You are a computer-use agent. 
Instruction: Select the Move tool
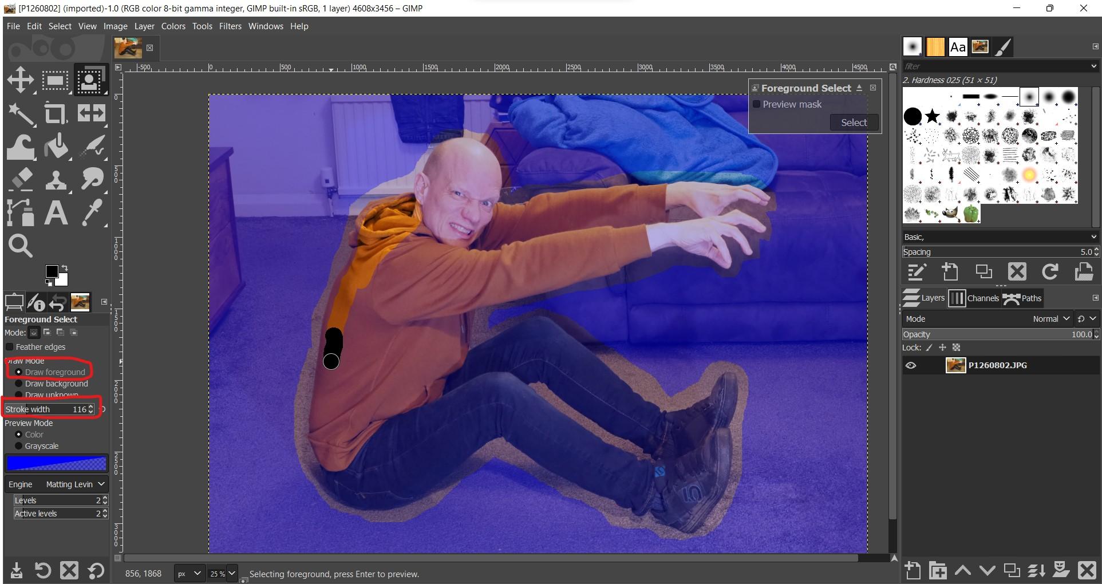(21, 80)
